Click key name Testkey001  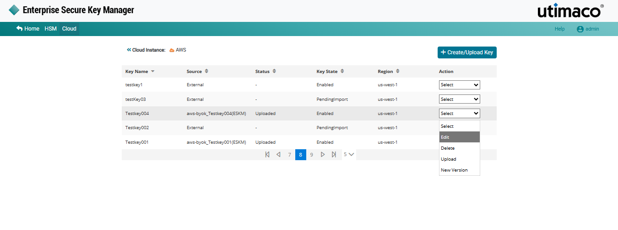pyautogui.click(x=137, y=142)
